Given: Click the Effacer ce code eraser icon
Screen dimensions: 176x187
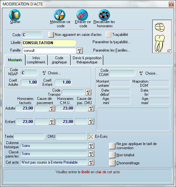Looking at the screenshot, I should 82,15.
